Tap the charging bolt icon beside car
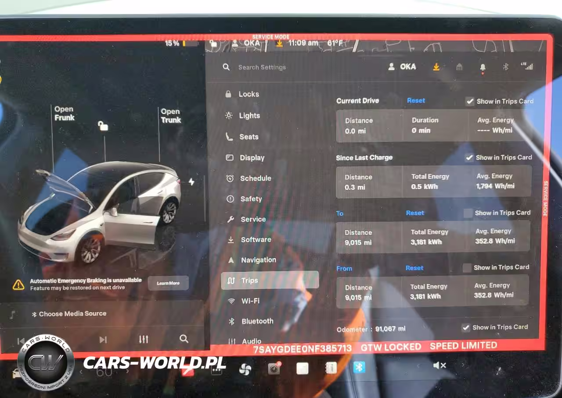The height and width of the screenshot is (398, 562). 191,181
